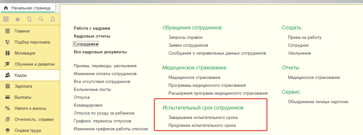Open the sections menu grid icon

6,19
